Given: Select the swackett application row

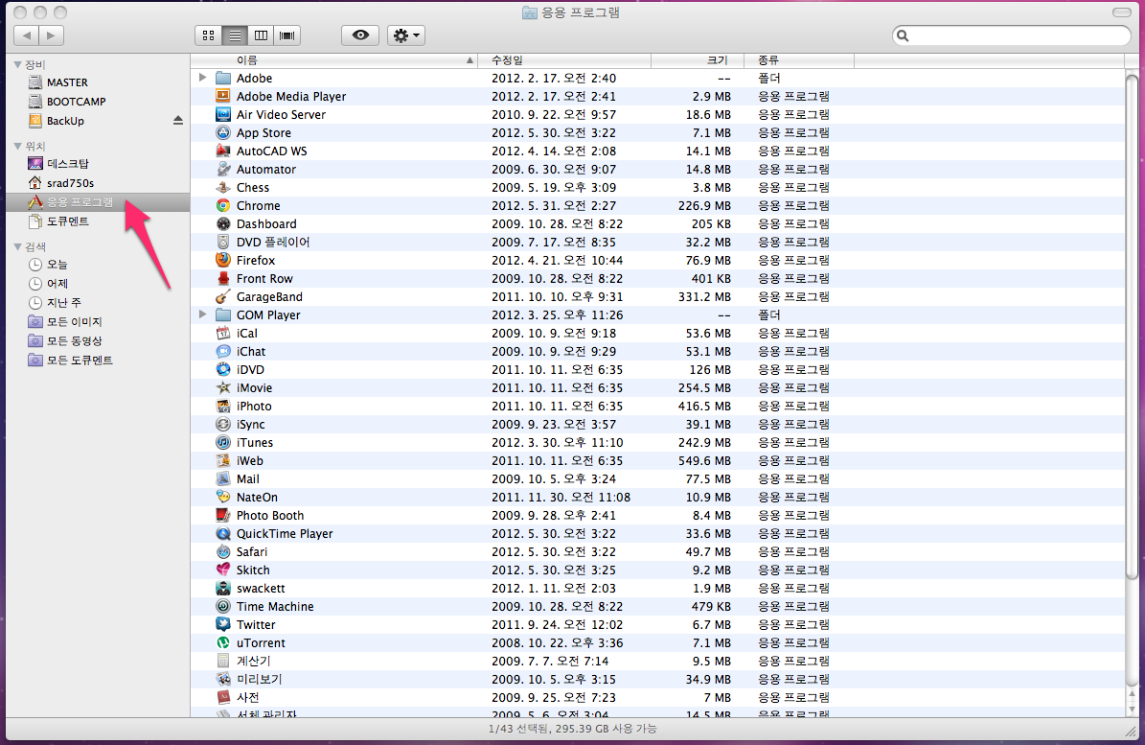Looking at the screenshot, I should coord(658,588).
